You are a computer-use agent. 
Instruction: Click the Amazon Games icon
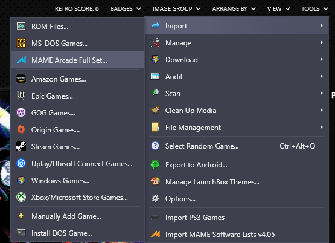[x=21, y=79]
